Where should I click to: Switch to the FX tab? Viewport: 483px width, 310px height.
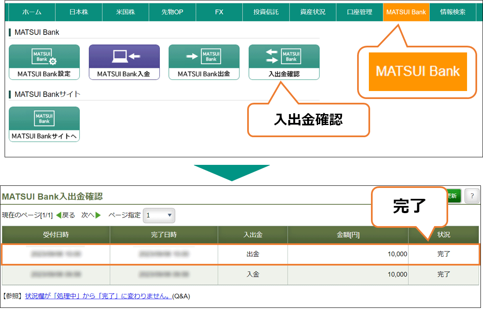pyautogui.click(x=219, y=12)
